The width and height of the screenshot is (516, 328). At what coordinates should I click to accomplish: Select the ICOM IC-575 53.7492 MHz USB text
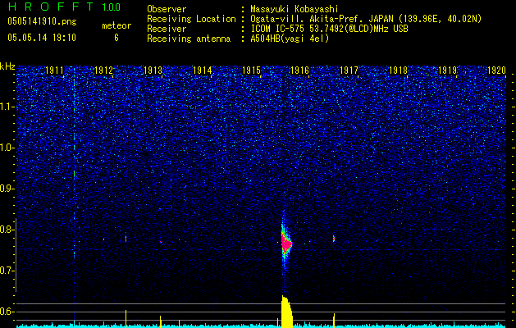329,29
